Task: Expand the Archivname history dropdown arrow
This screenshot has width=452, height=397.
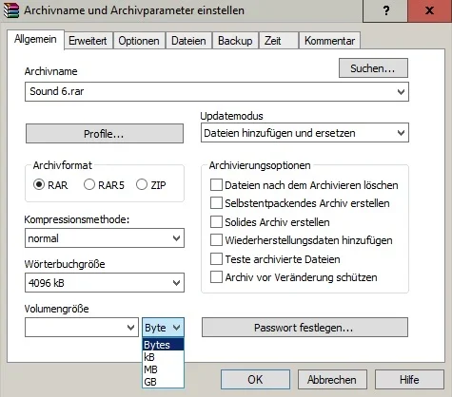Action: [x=401, y=92]
